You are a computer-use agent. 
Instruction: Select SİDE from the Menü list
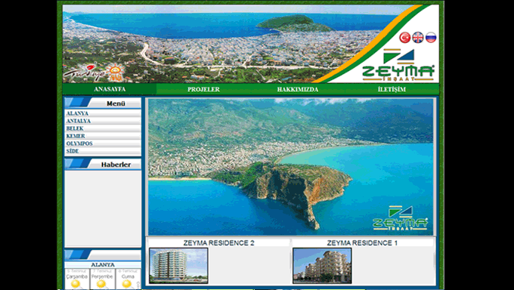click(103, 151)
